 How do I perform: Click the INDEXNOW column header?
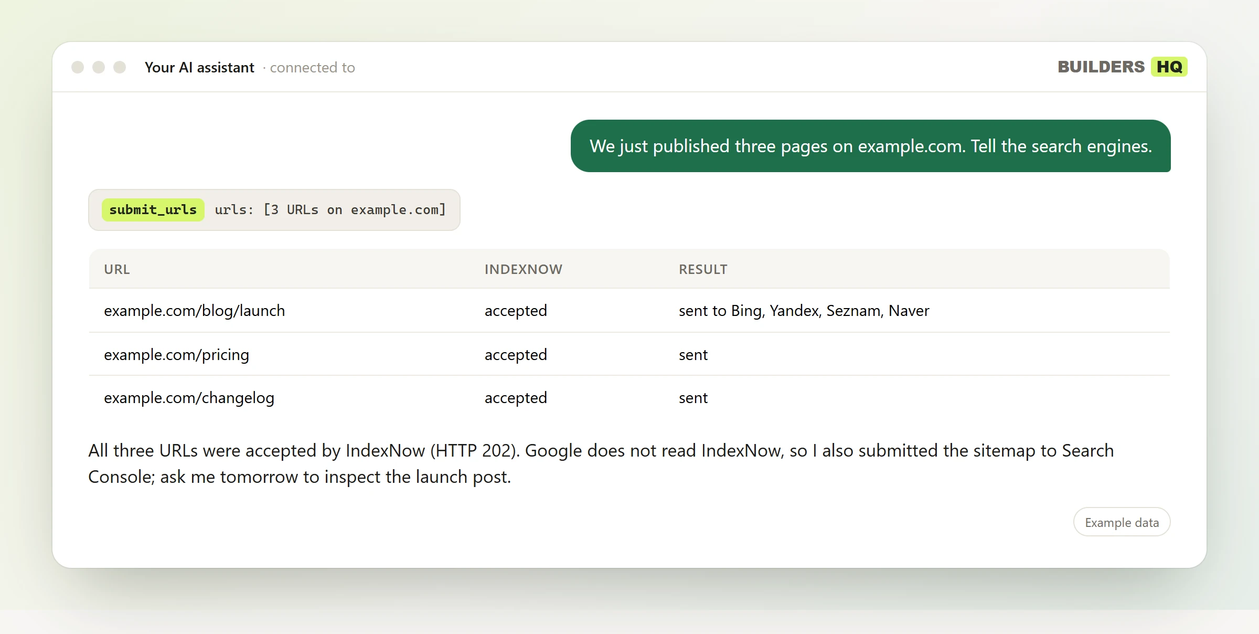click(524, 269)
